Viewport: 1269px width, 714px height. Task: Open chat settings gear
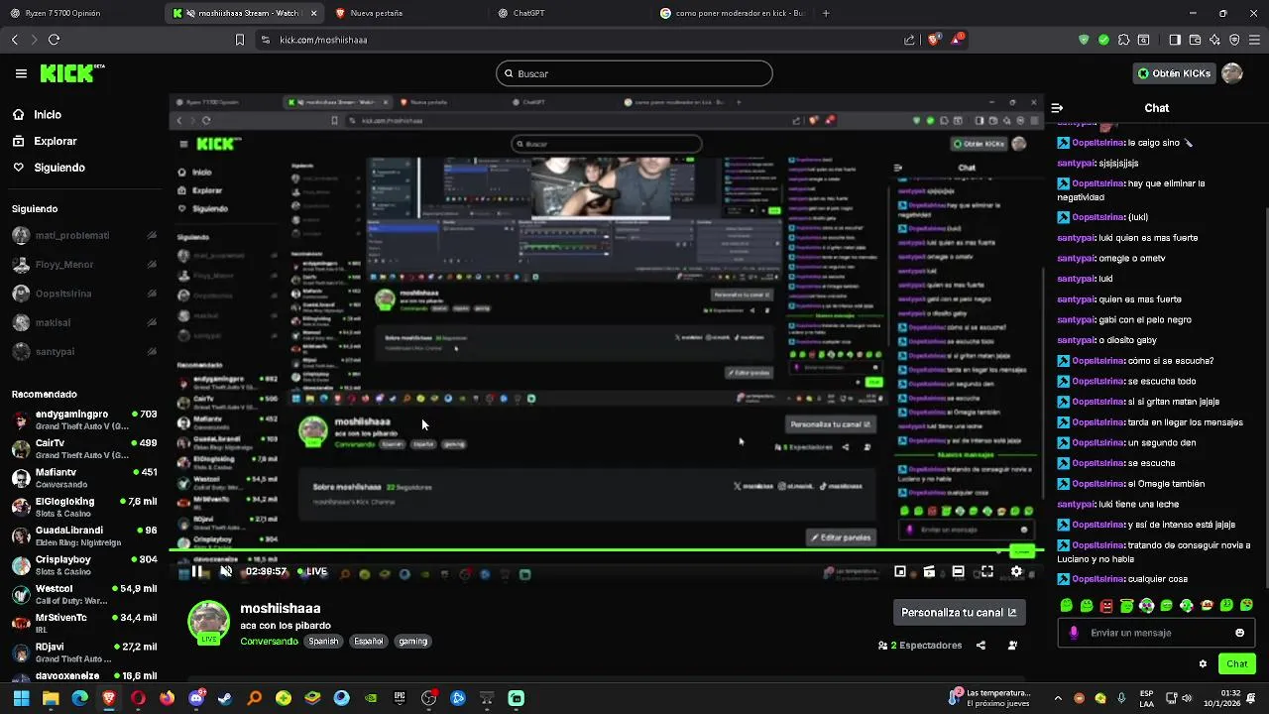click(x=1203, y=663)
